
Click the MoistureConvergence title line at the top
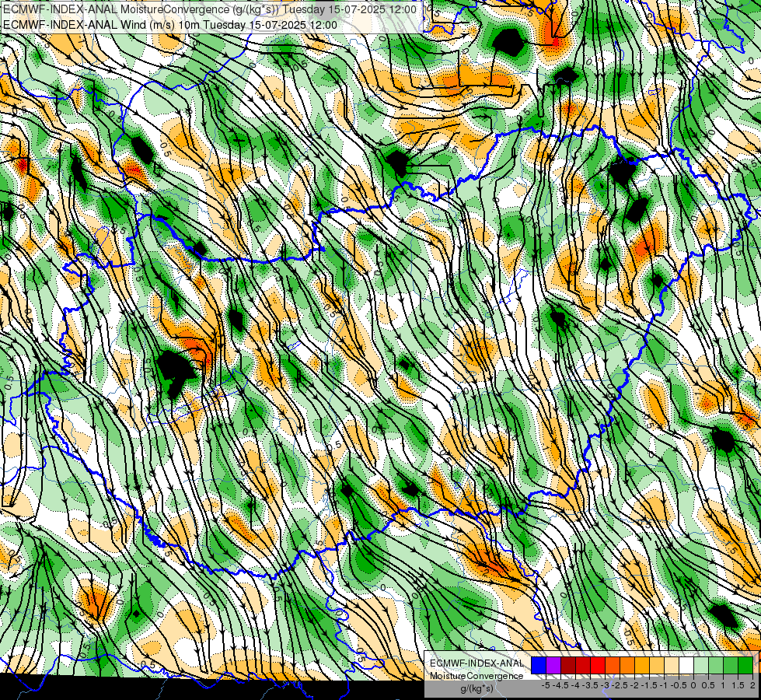[x=210, y=9]
